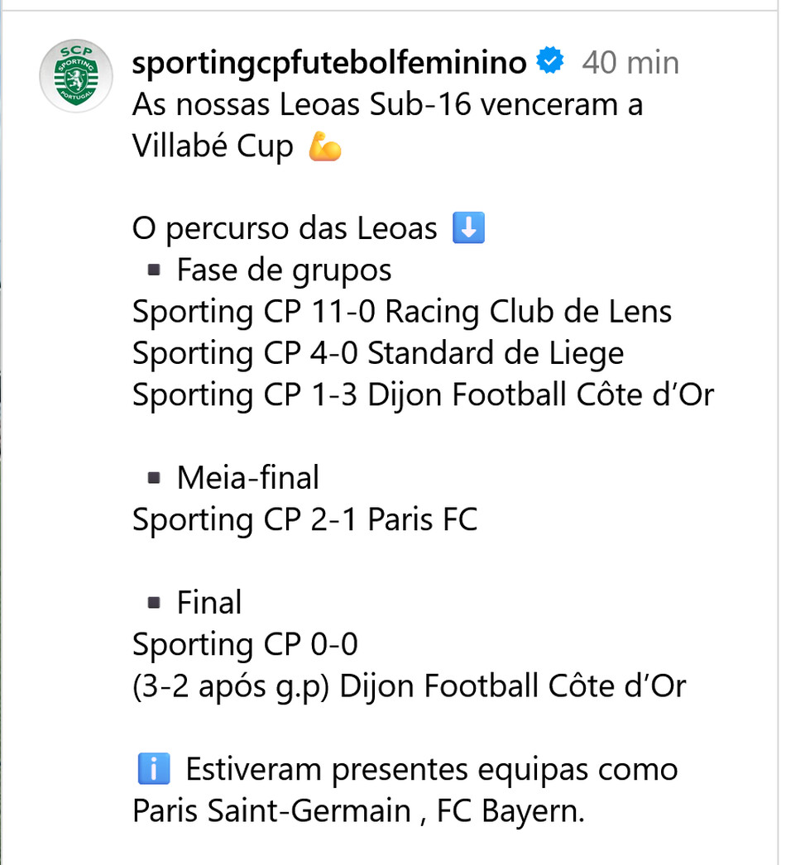The height and width of the screenshot is (865, 786).
Task: Click the square bullet before "Fase de grupos"
Action: (x=154, y=270)
